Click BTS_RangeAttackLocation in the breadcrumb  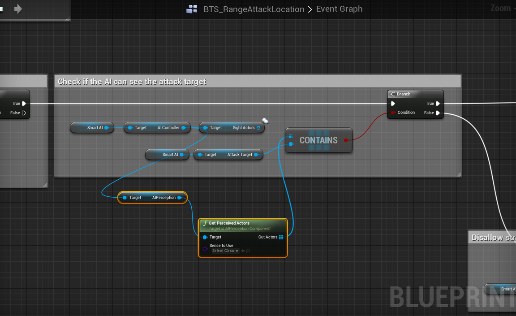pyautogui.click(x=254, y=9)
